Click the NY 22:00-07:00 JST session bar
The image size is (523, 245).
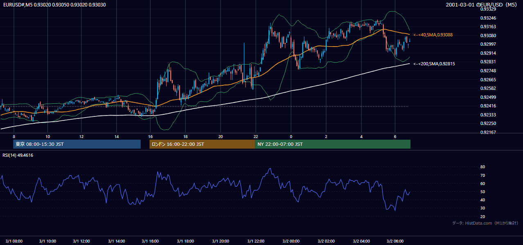click(x=333, y=144)
